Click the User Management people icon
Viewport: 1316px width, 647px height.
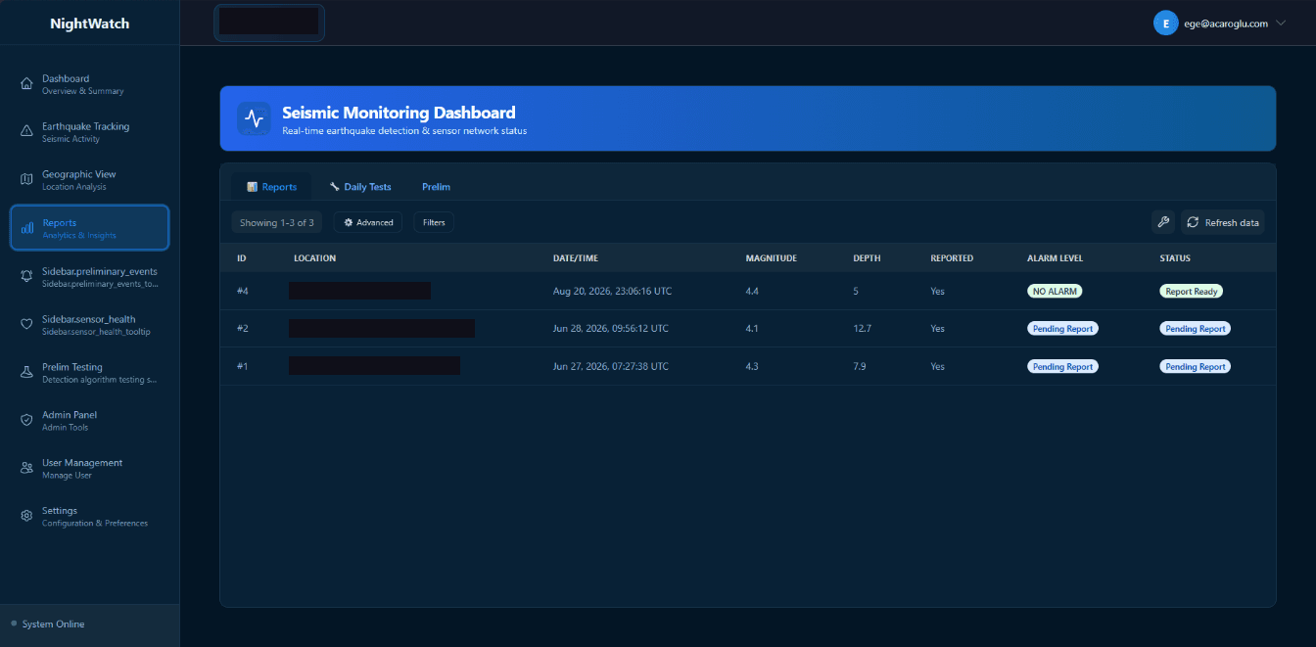[x=26, y=468]
